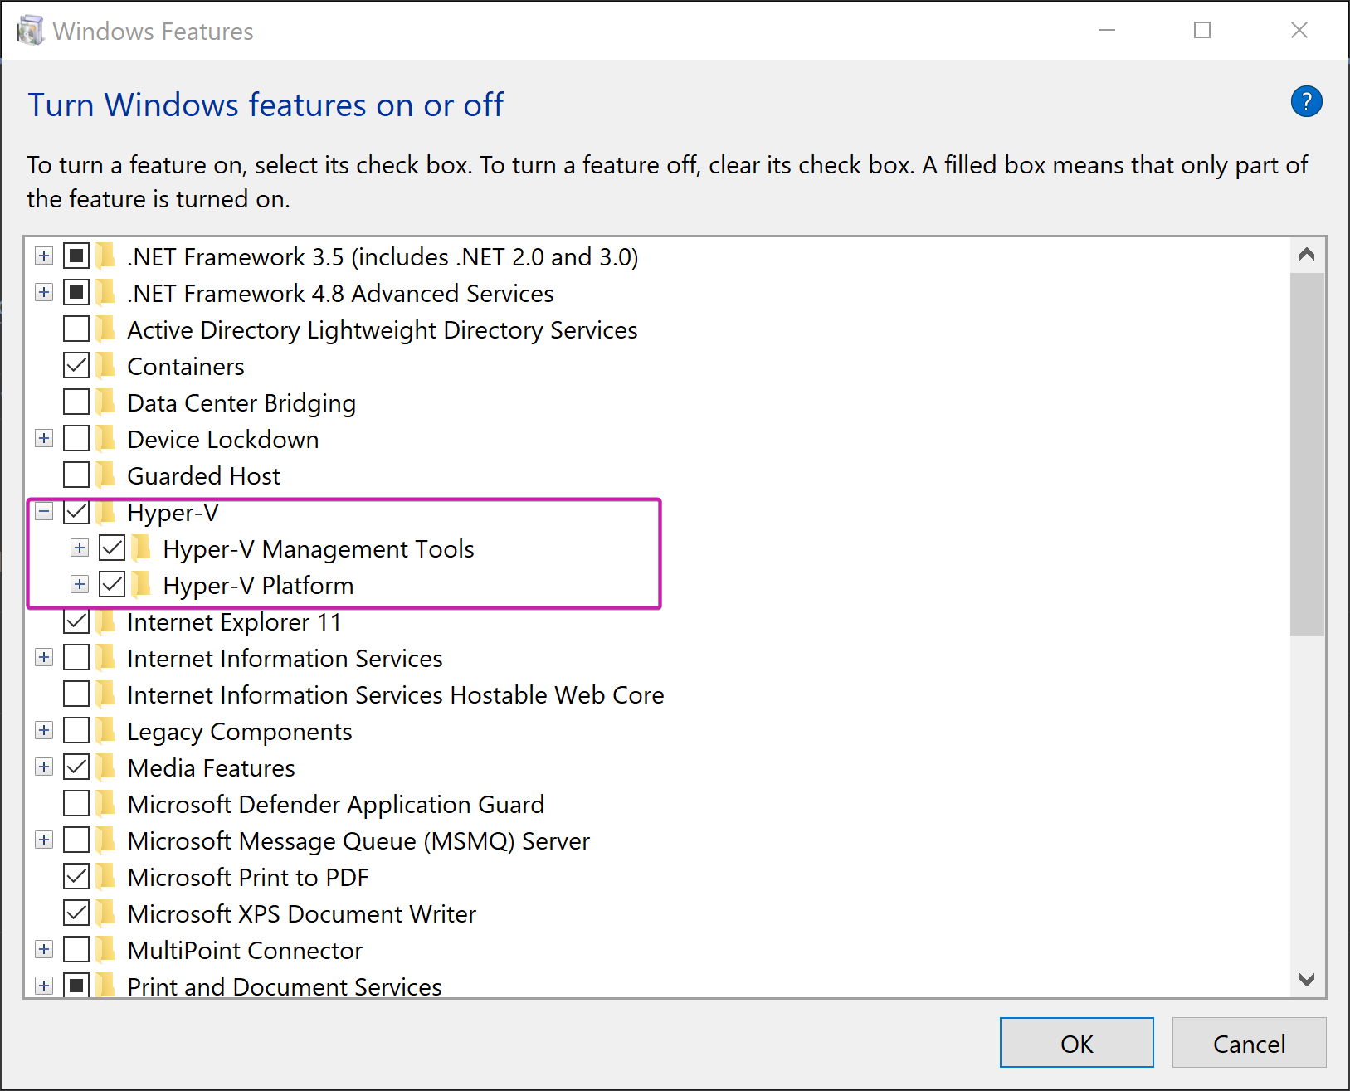Select the Legacy Components tree item
The height and width of the screenshot is (1091, 1350).
point(239,732)
